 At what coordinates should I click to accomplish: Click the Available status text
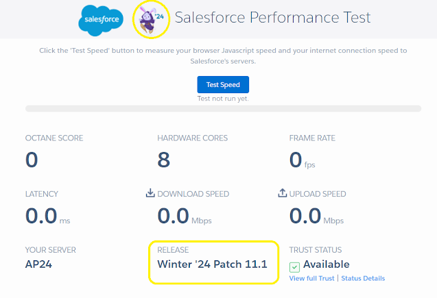point(327,264)
